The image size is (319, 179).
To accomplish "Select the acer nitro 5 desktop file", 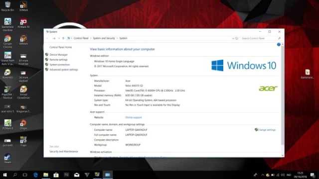I will tap(7, 108).
